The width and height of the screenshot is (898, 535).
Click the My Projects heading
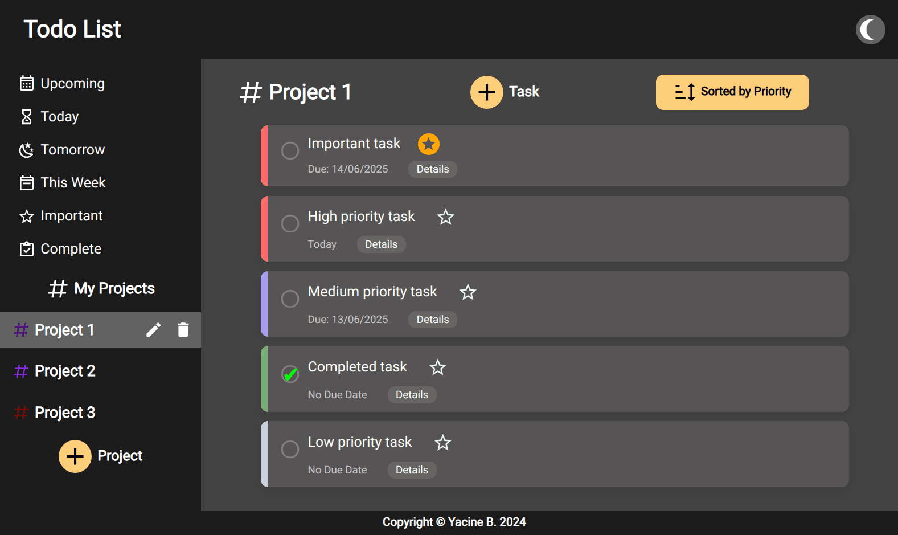102,288
